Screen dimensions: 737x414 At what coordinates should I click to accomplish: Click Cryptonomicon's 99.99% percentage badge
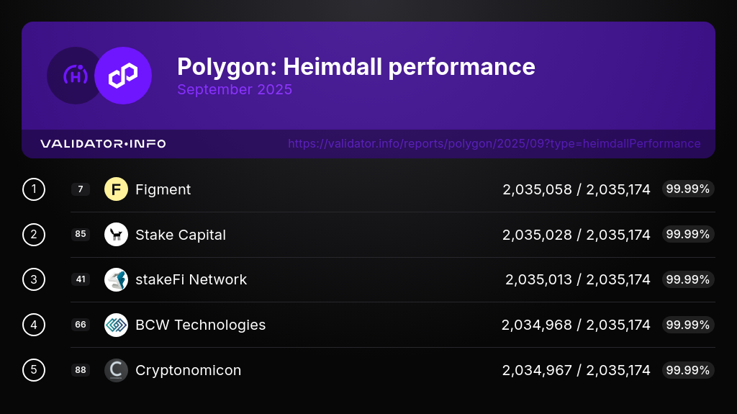coord(688,370)
